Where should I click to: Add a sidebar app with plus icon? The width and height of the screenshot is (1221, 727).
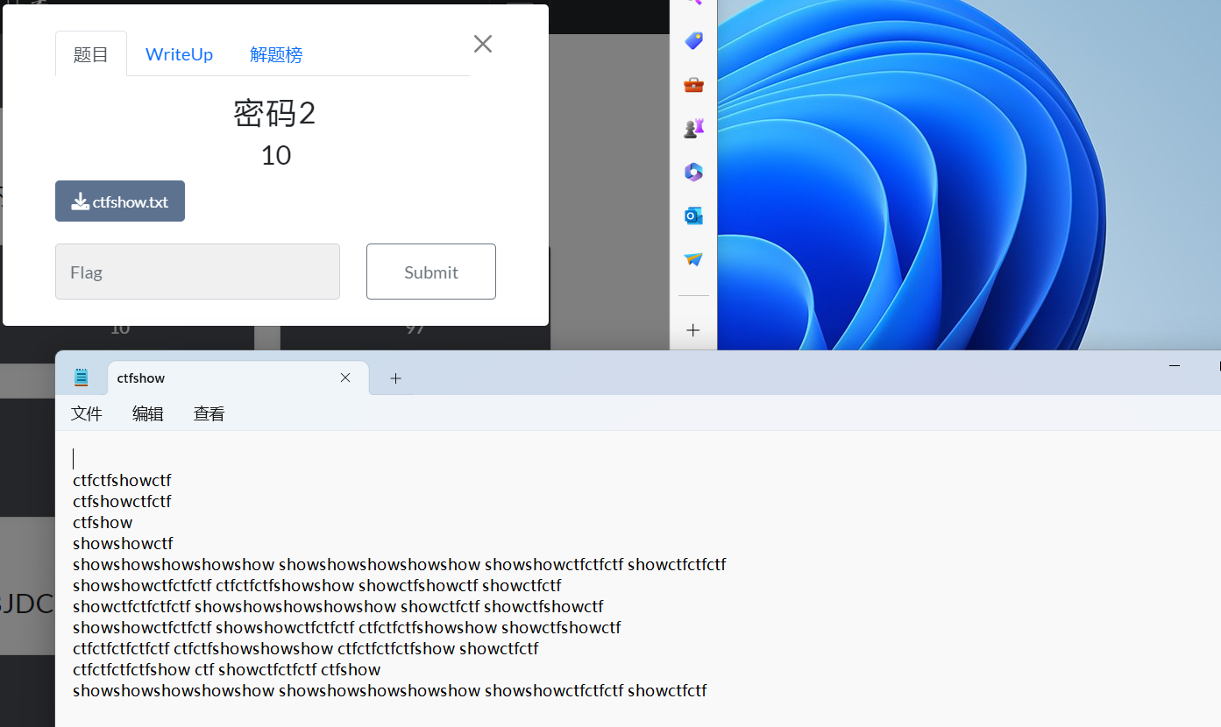click(x=693, y=330)
